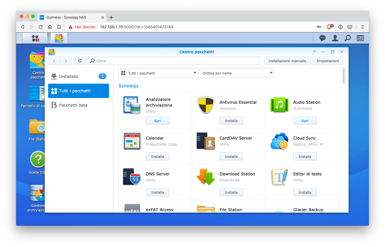The width and height of the screenshot is (385, 247).
Task: Reload the browser page
Action: click(x=41, y=27)
